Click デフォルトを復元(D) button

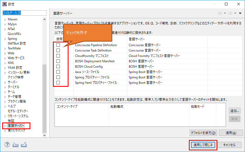click(203, 133)
